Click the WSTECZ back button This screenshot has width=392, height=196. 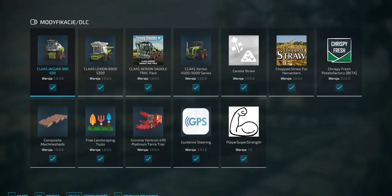tap(47, 194)
